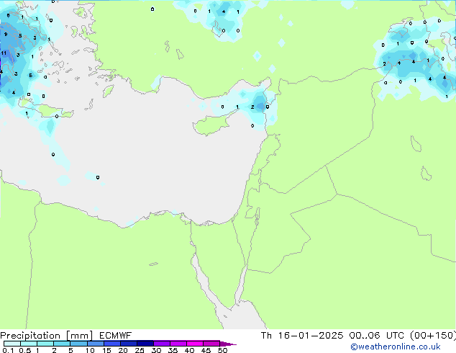The image size is (456, 353).
Task: Pick the 25 to 30 mm dark blue swatch
Action: (x=145, y=344)
